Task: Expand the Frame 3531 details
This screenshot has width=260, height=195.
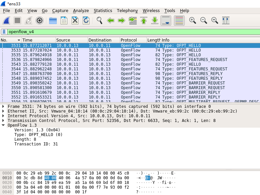Action: (x=3, y=107)
